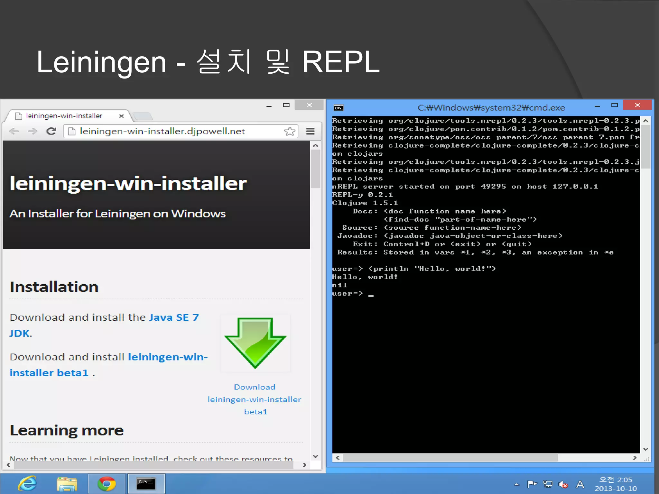This screenshot has width=659, height=494.
Task: Click the 'REPL-y 0.2.1' line
Action: (362, 195)
